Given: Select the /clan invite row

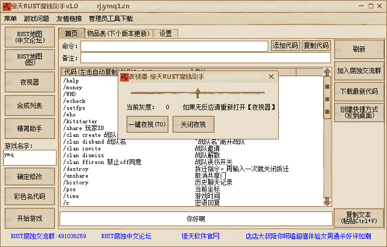Looking at the screenshot, I should (82, 149).
